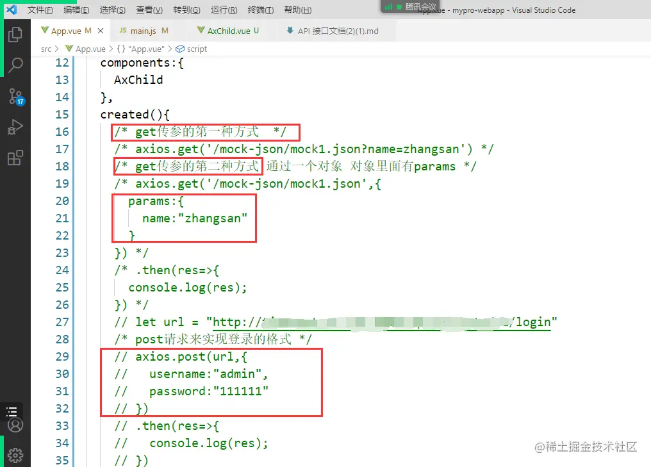651x467 pixels.
Task: Click line number 27 in the gutter
Action: tap(62, 322)
